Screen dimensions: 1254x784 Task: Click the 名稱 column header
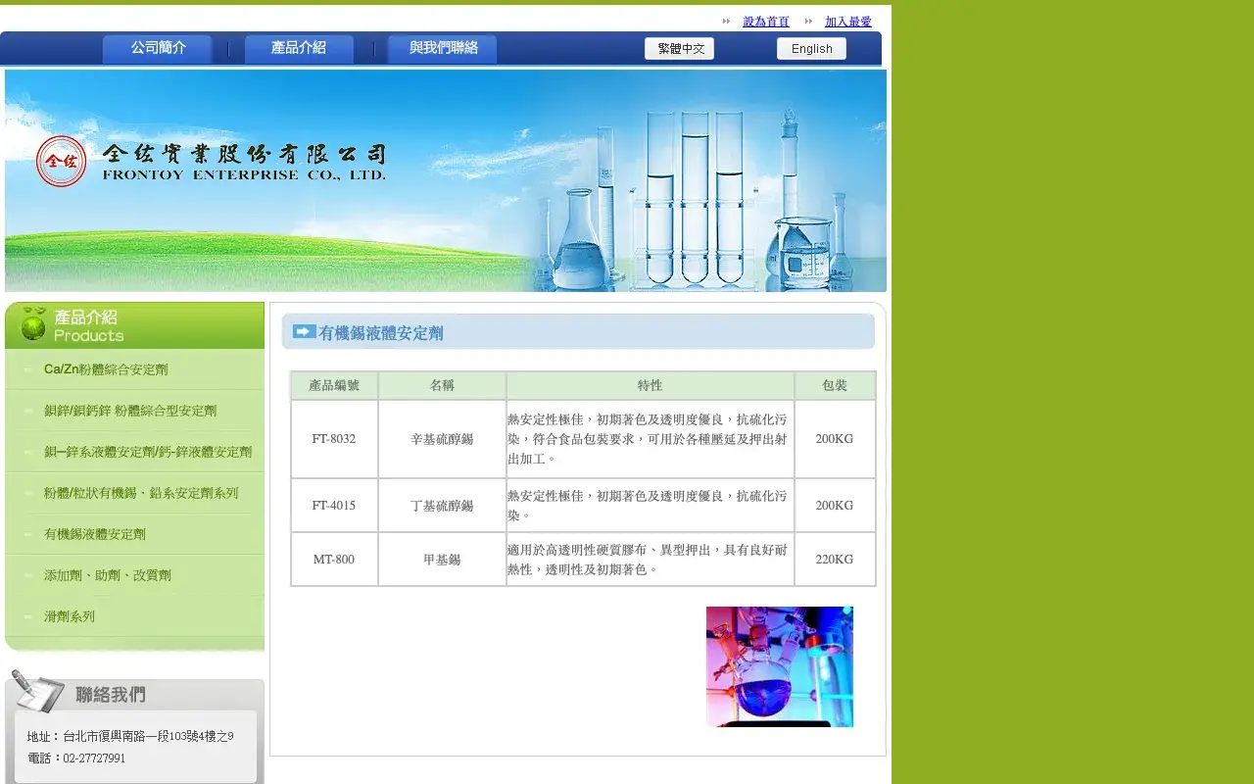442,385
